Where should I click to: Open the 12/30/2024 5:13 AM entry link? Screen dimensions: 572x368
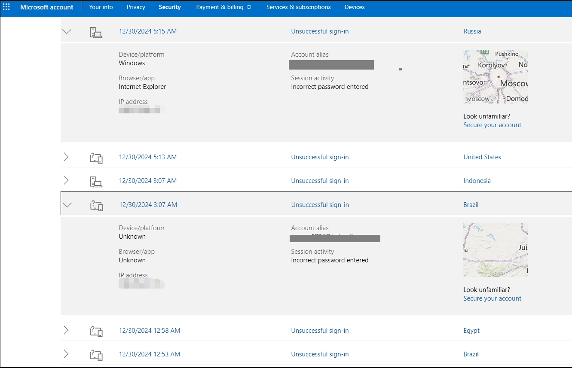(148, 157)
